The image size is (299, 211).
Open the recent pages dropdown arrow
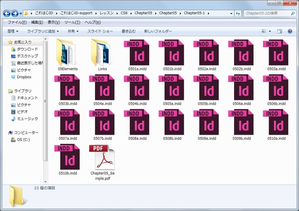tap(21, 13)
